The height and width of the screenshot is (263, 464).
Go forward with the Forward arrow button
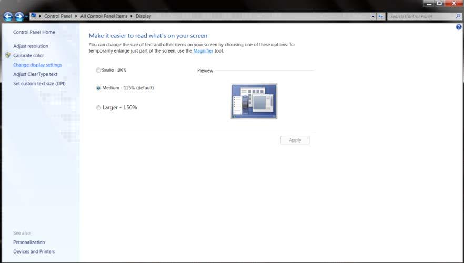pyautogui.click(x=19, y=16)
